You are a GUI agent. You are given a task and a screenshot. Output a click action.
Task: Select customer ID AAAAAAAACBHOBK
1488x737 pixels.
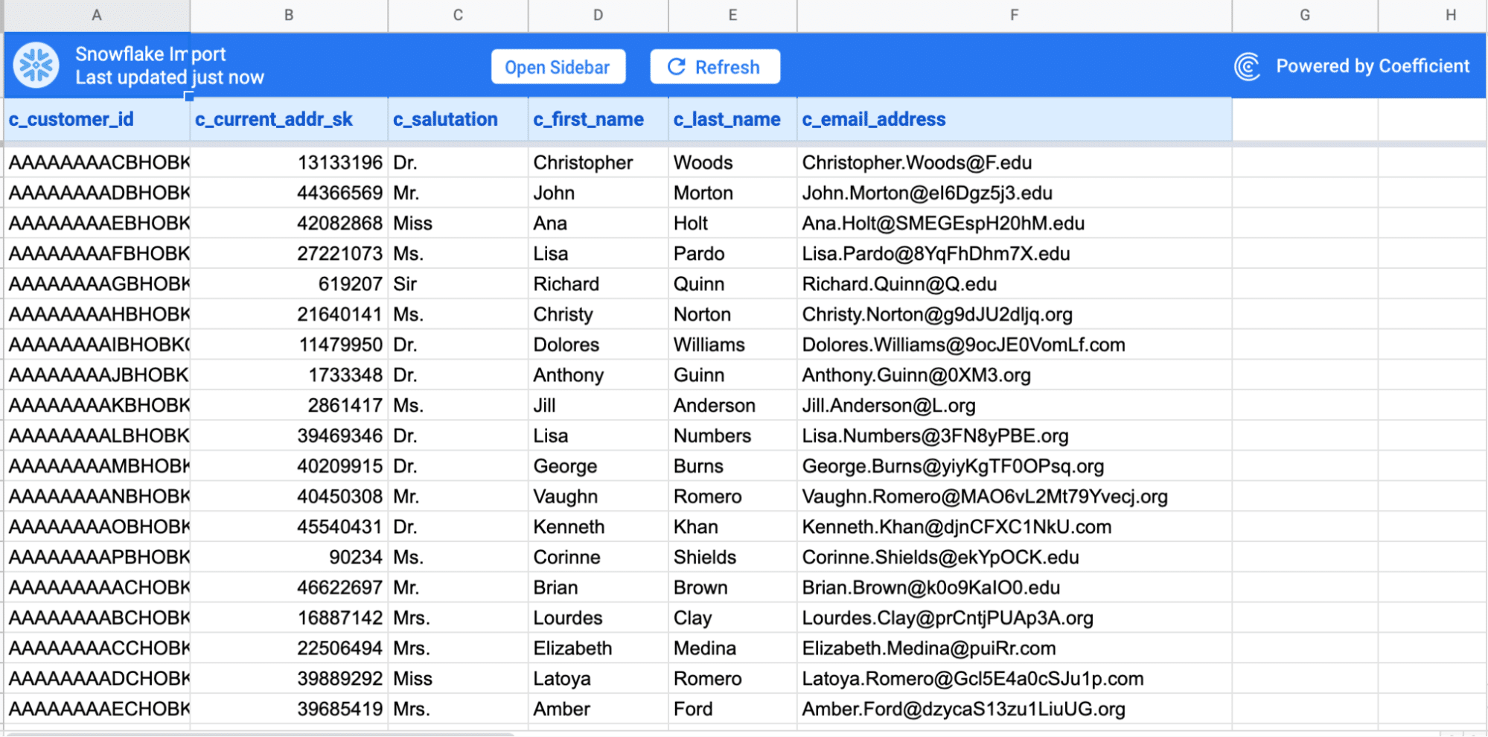tap(97, 162)
